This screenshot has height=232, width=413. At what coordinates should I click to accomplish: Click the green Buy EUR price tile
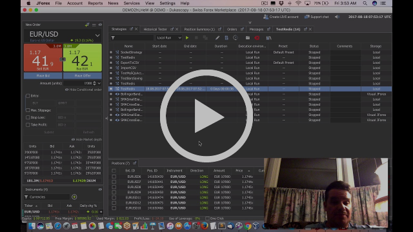tap(83, 57)
